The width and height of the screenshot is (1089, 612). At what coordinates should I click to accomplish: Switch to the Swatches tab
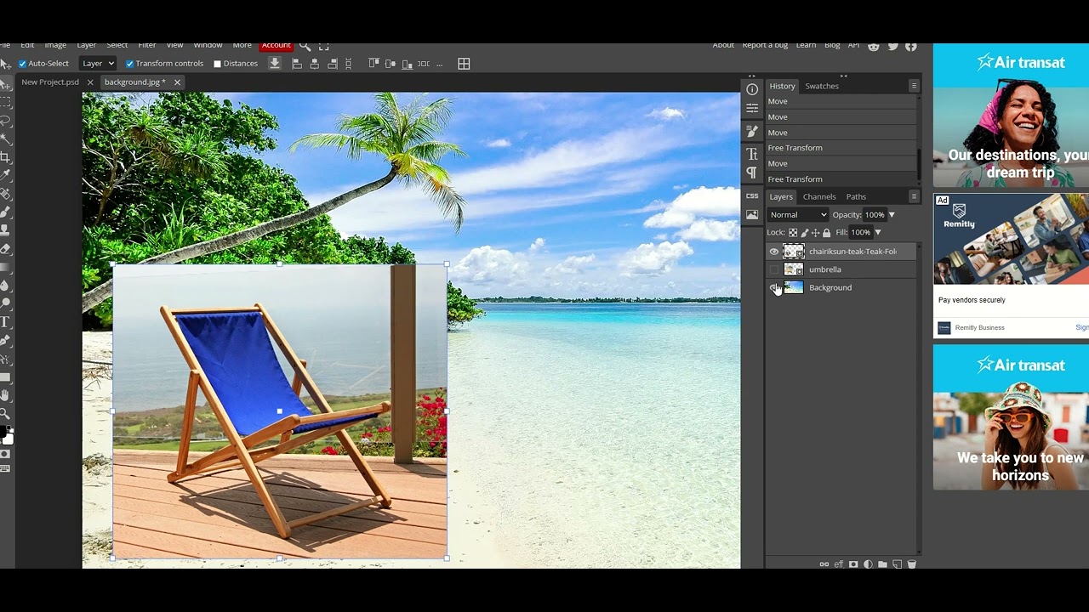822,86
